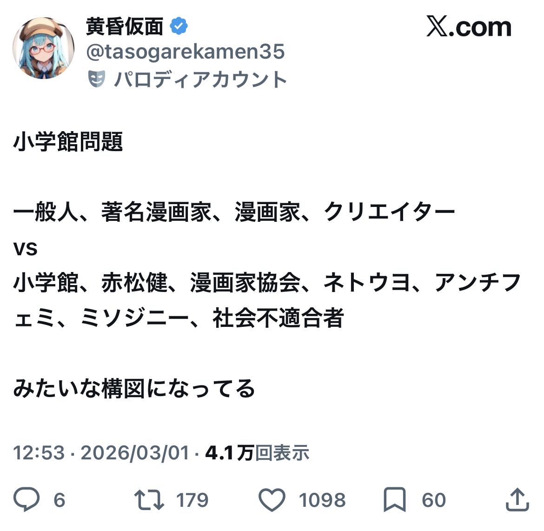Image resolution: width=544 pixels, height=531 pixels.
Task: Bookmark the post using the bookmark icon
Action: point(394,500)
